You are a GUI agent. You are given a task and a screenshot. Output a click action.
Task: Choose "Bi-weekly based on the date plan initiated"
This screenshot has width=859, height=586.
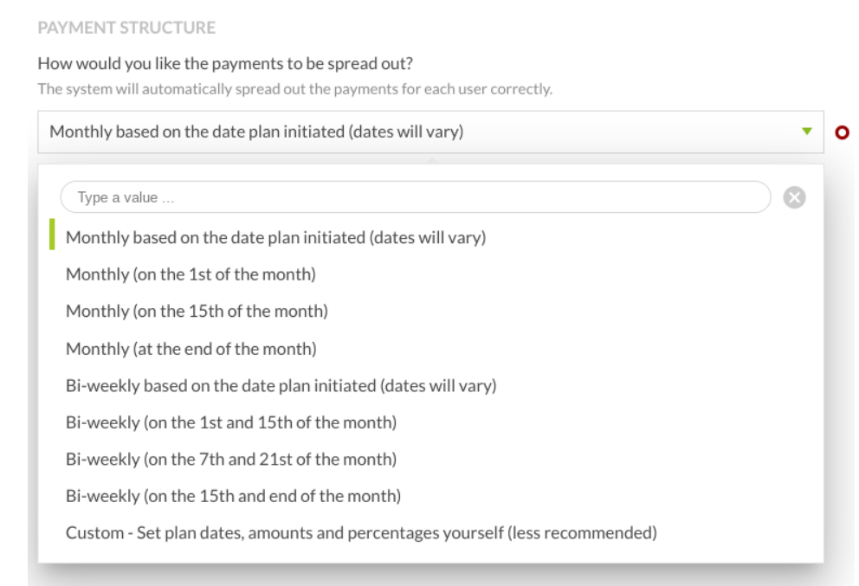[281, 385]
